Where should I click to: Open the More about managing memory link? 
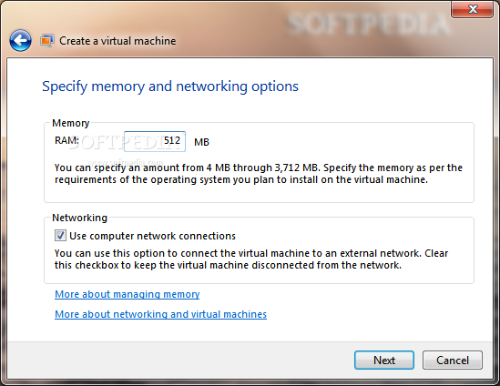[128, 294]
